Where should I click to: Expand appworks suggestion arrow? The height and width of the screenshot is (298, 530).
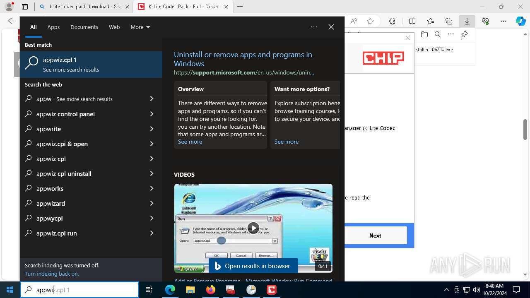coord(152,188)
